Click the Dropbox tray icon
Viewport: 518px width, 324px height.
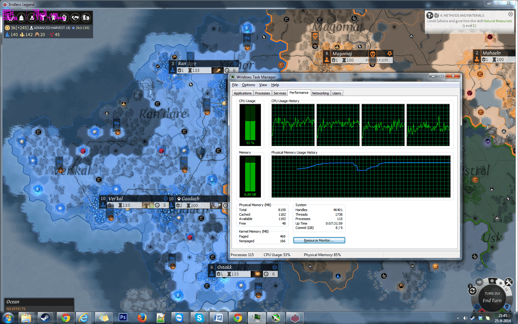[x=480, y=318]
